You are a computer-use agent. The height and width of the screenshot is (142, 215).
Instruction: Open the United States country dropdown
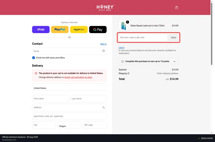[x=69, y=87]
